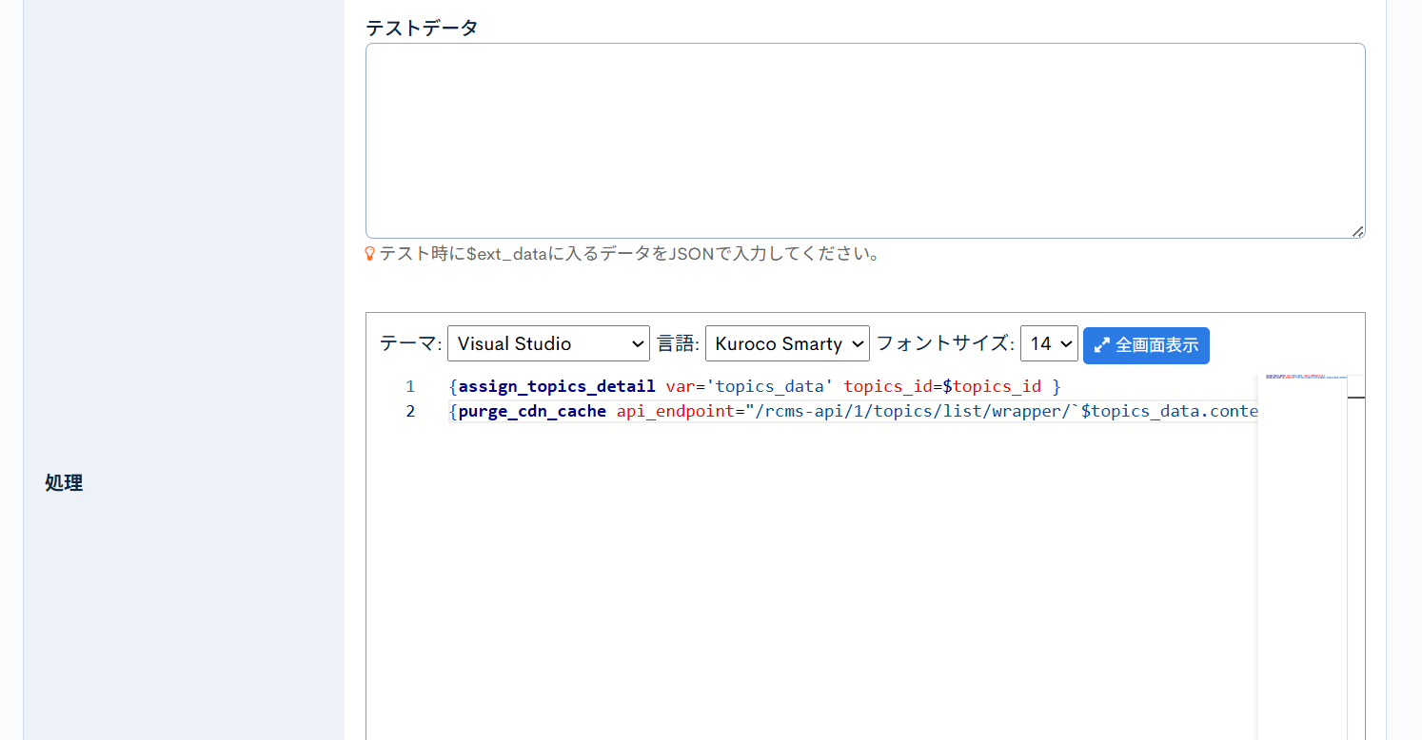
Task: Open the 言語 dropdown showing Kuroco Smarty
Action: 787,344
